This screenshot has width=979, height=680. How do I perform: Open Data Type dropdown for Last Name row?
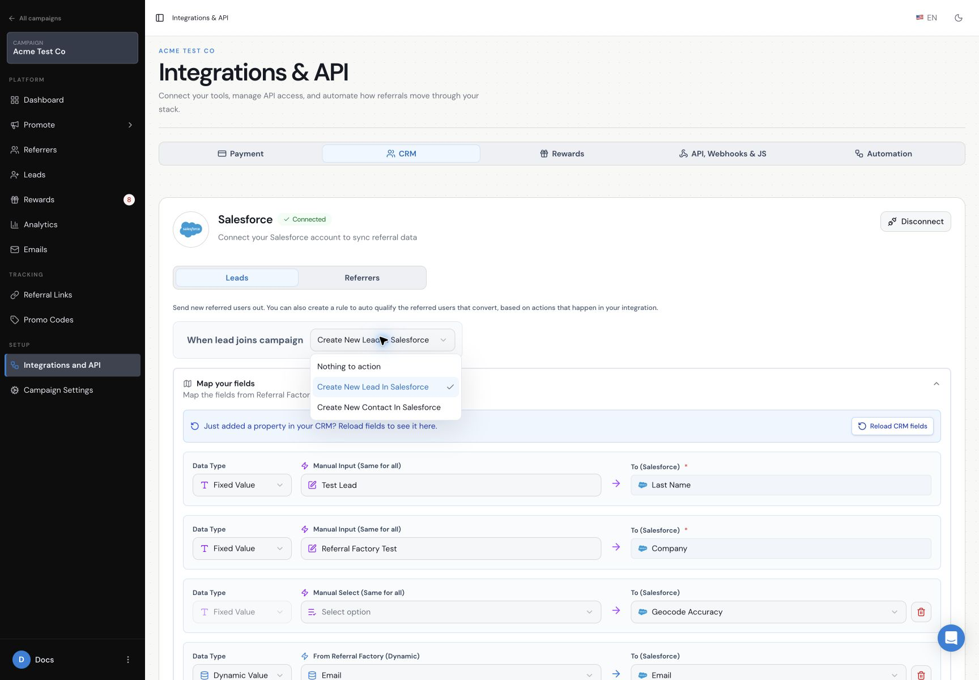(242, 485)
